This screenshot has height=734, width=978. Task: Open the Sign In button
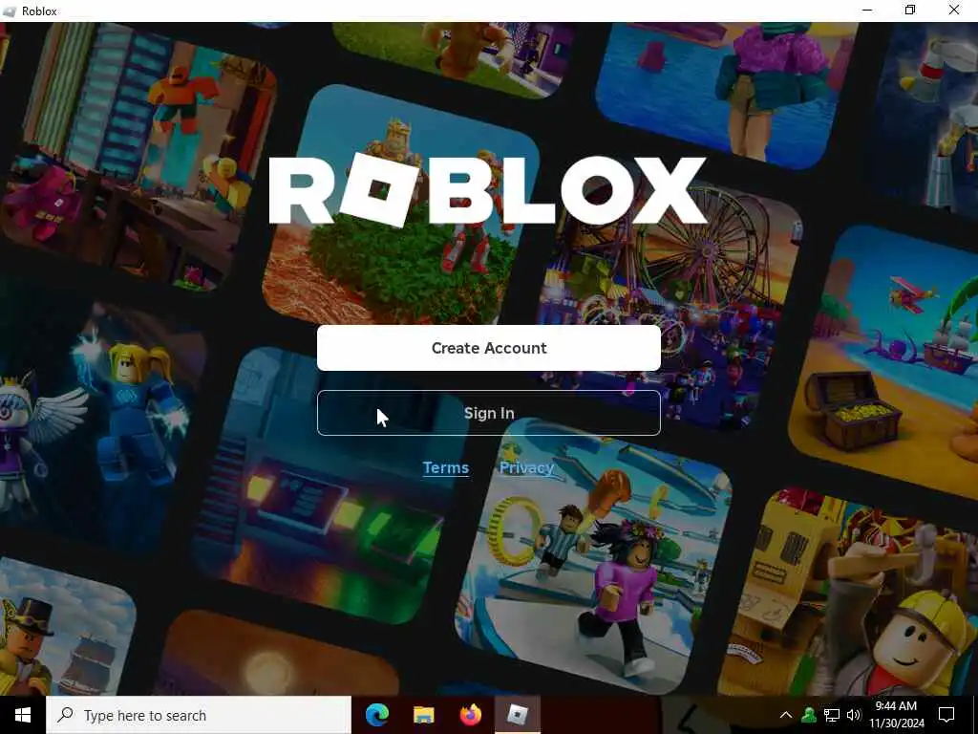(x=488, y=413)
